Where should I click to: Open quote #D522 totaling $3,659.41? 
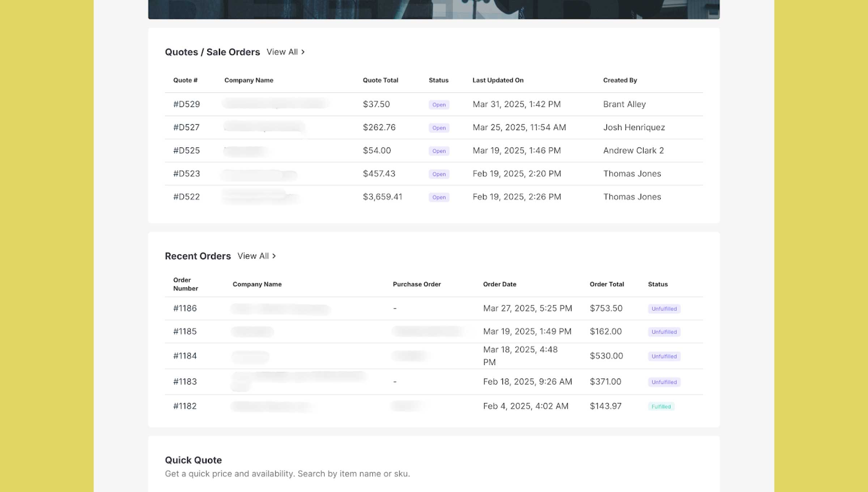click(186, 197)
